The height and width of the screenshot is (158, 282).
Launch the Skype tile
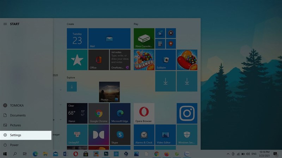[120, 135]
